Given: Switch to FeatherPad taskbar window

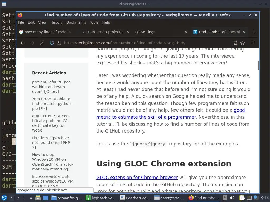Looking at the screenshot, I should (135, 198).
